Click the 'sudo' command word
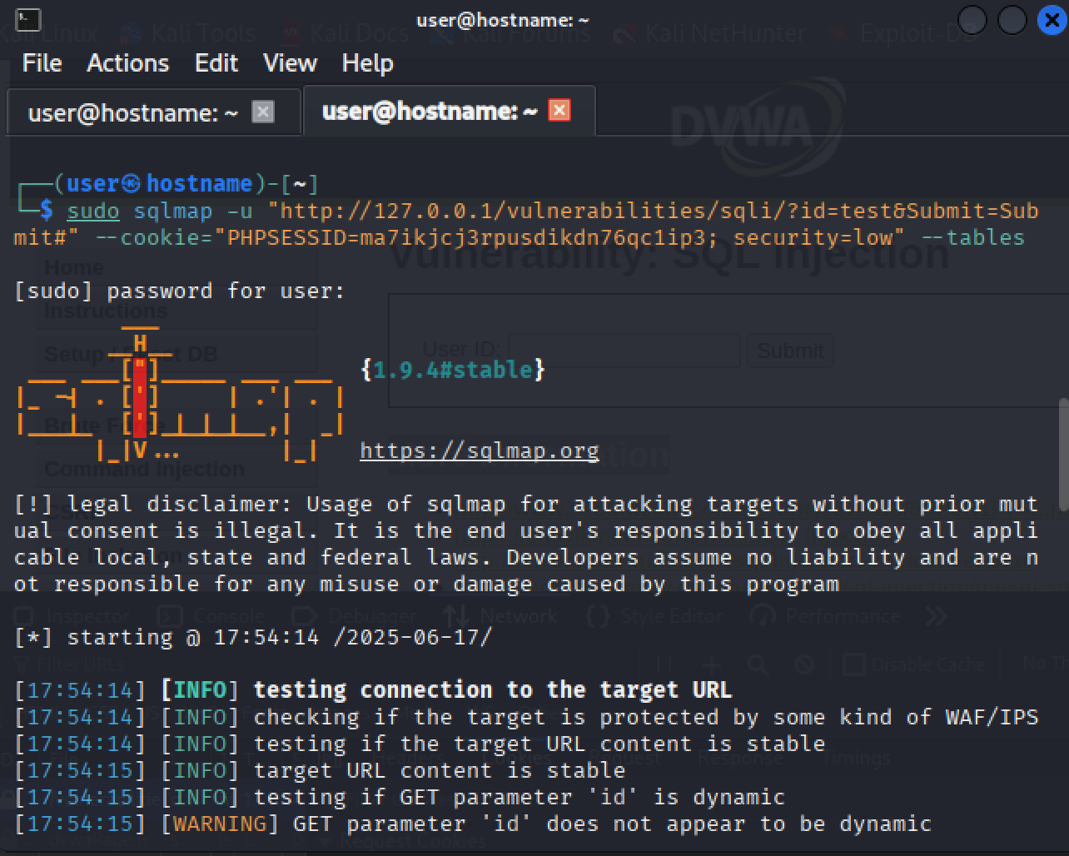The image size is (1069, 856). (x=93, y=211)
